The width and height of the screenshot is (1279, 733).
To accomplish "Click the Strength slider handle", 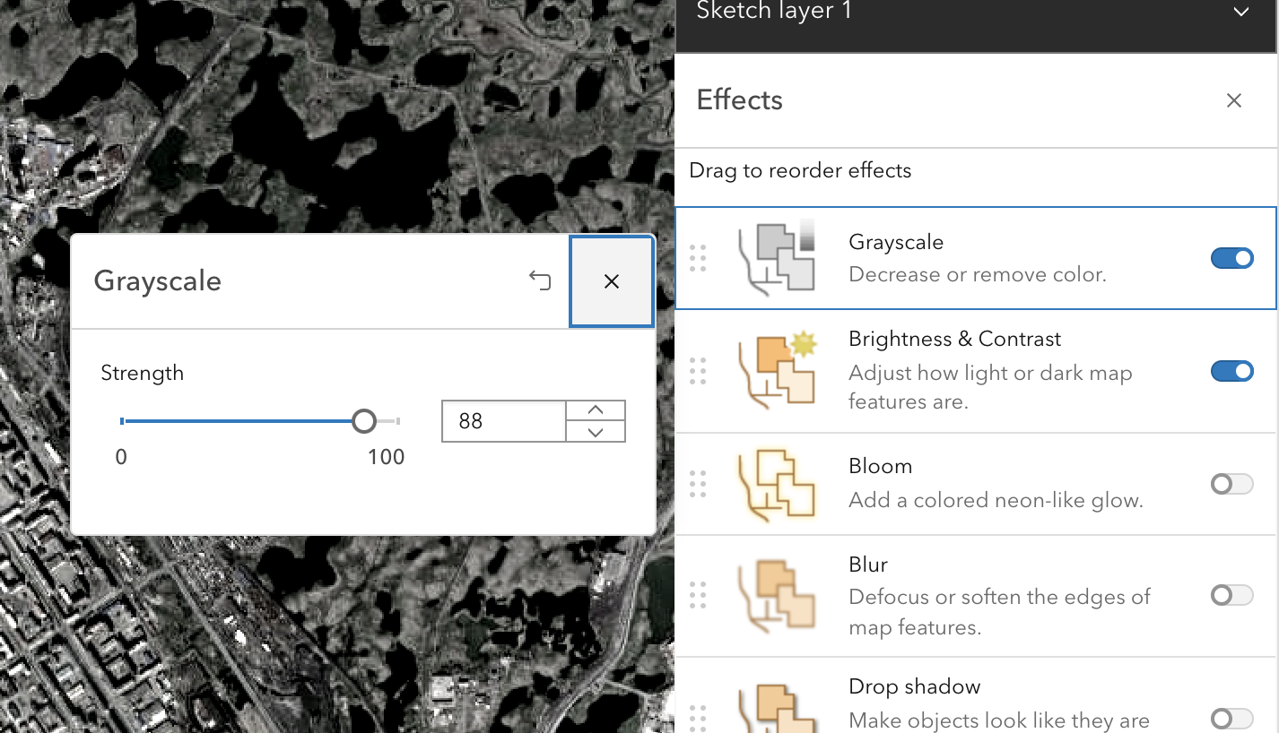I will [x=363, y=421].
